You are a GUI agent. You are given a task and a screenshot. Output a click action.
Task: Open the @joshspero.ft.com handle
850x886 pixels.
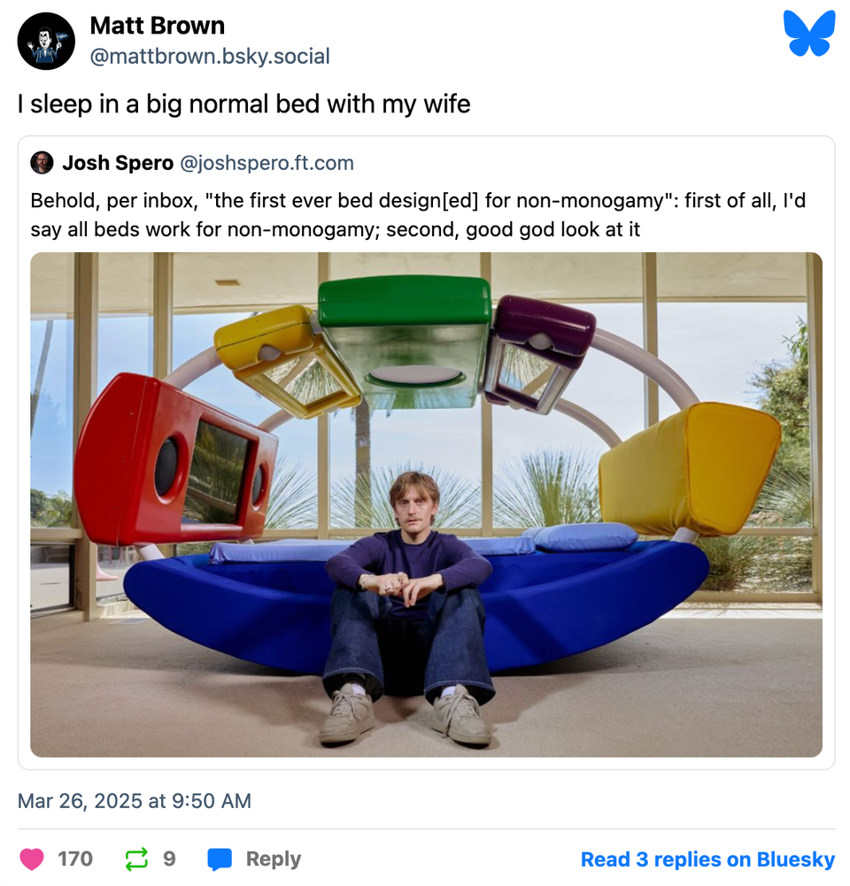[267, 163]
